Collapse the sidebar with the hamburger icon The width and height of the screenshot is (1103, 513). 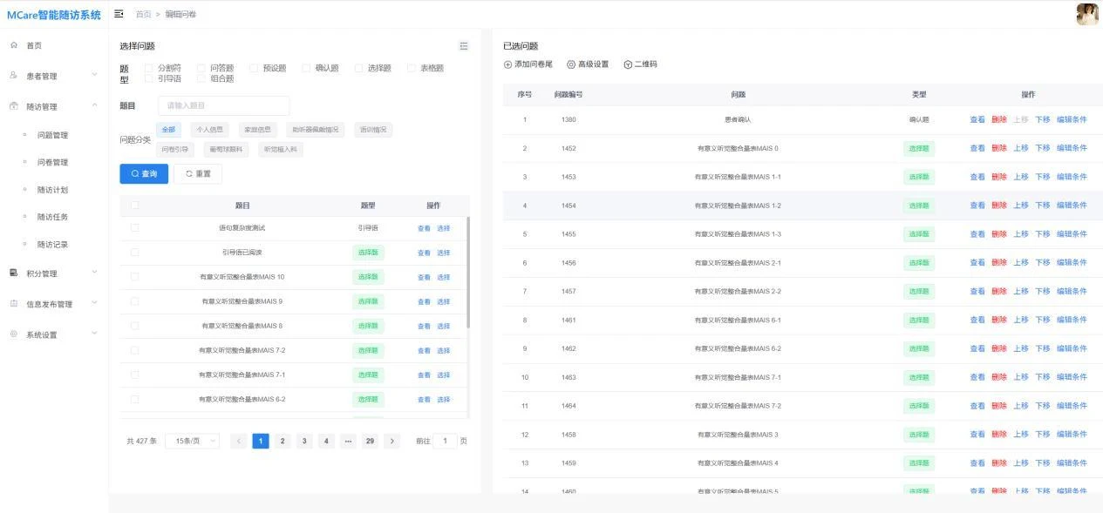click(119, 14)
